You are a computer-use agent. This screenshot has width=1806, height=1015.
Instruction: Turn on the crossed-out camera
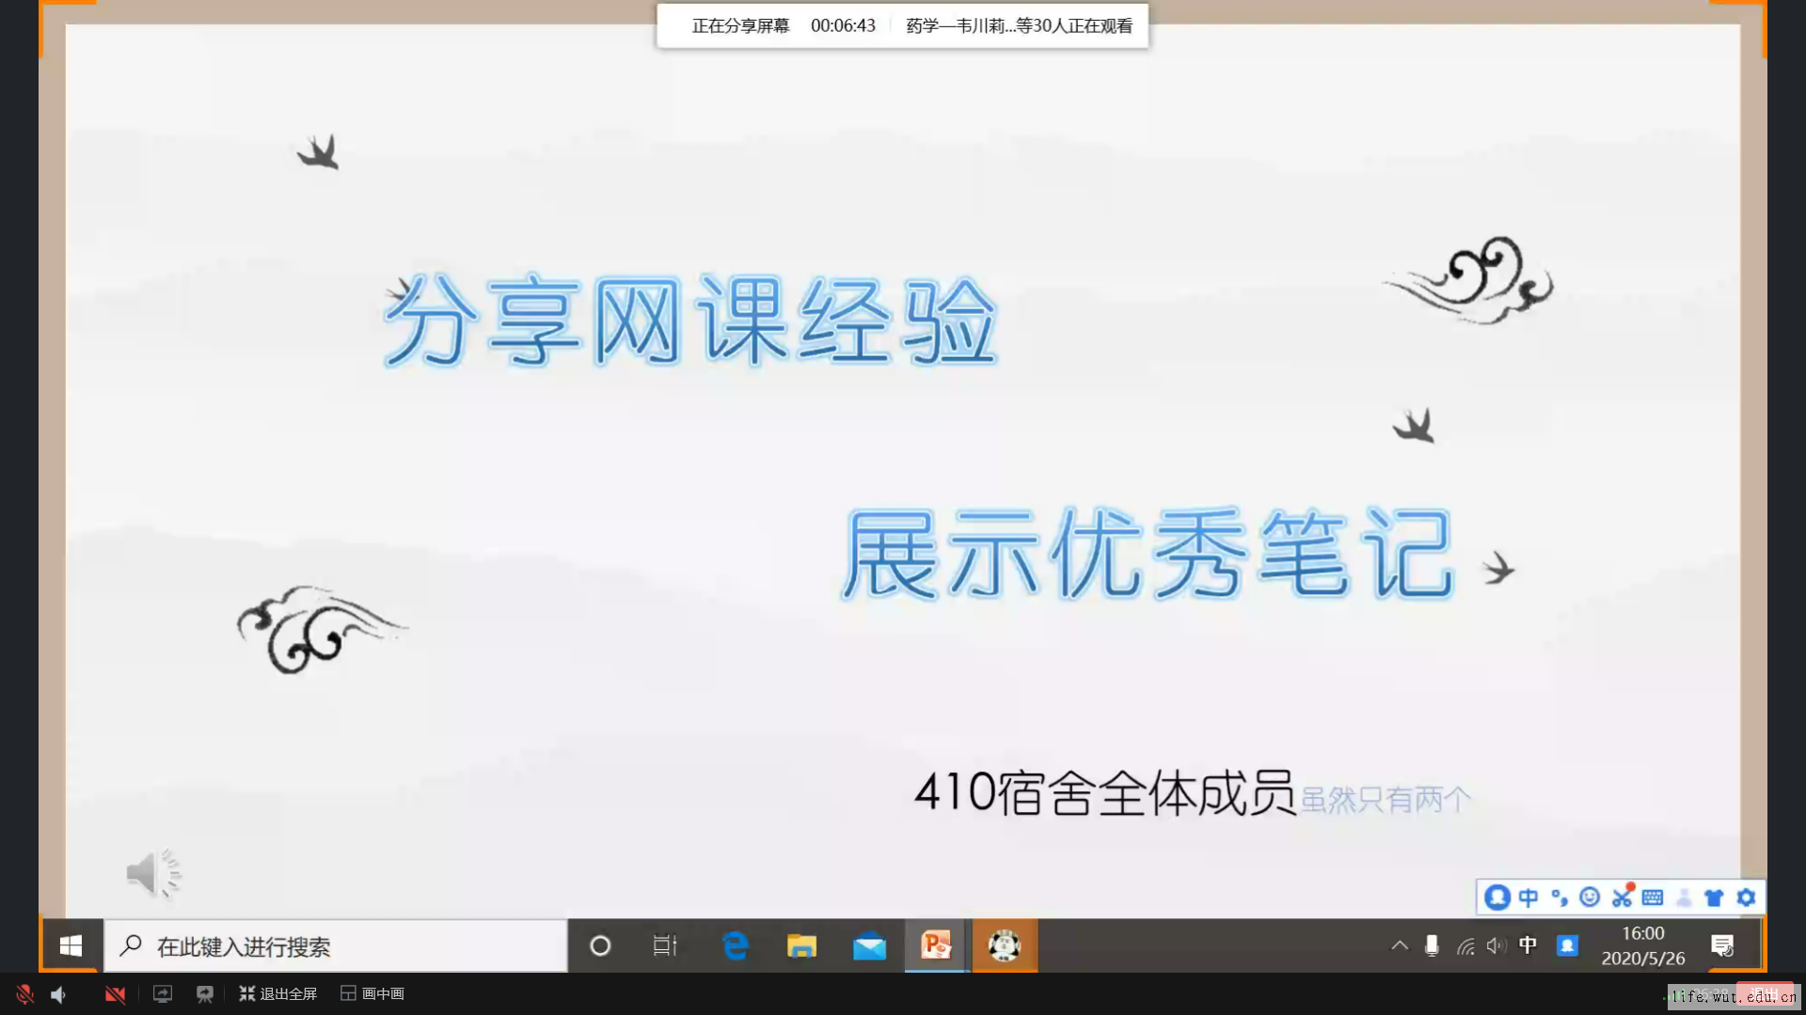click(115, 994)
